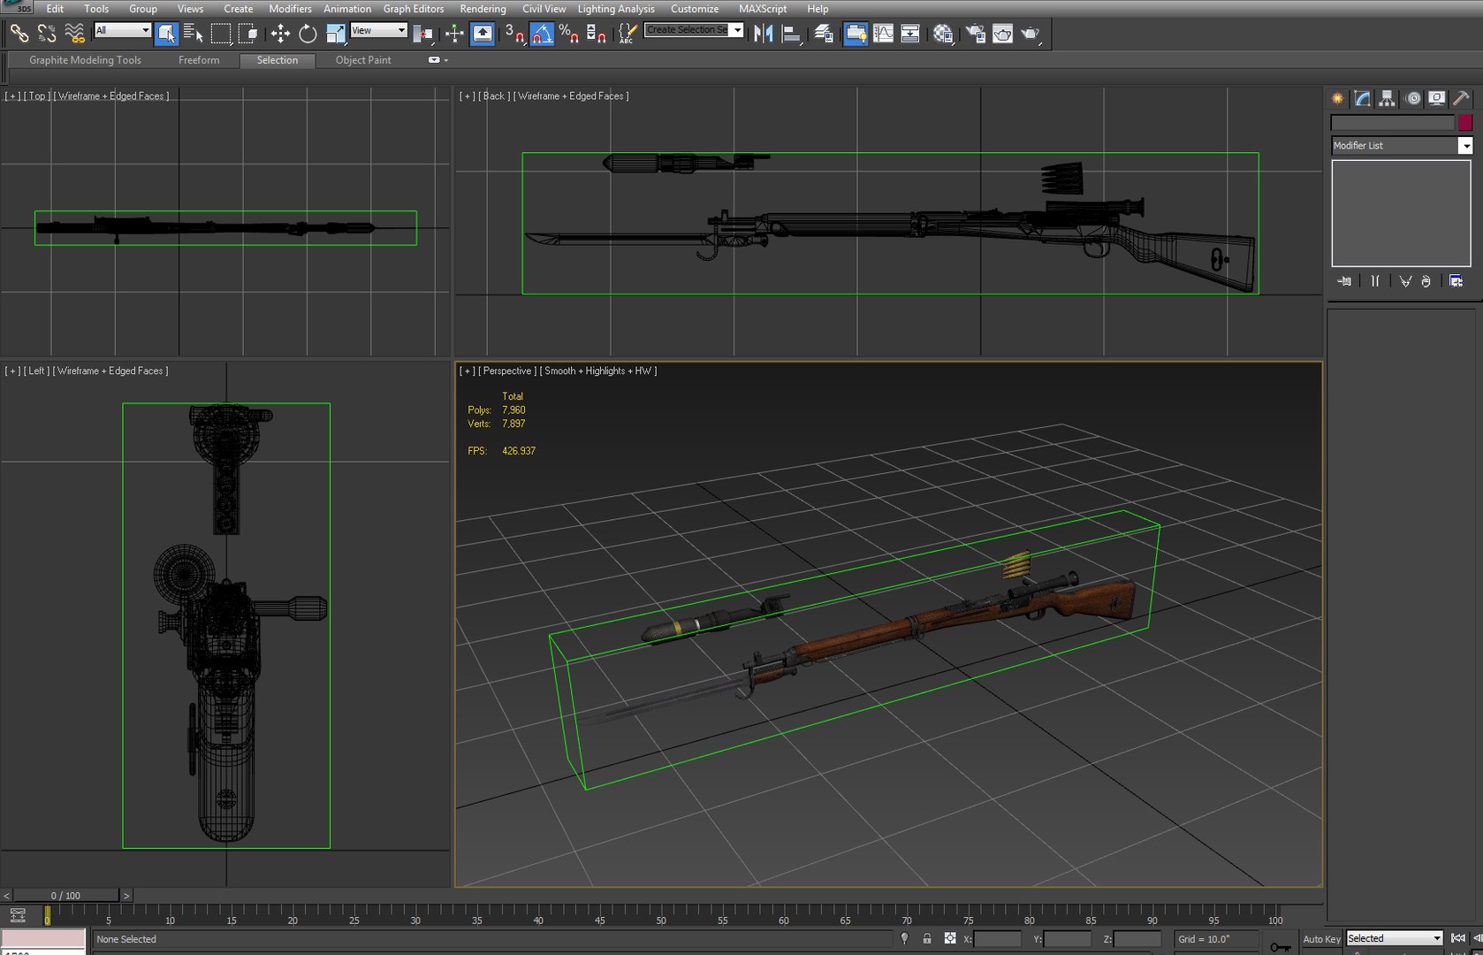The height and width of the screenshot is (955, 1483).
Task: Activate the Select and Move tool
Action: (280, 34)
